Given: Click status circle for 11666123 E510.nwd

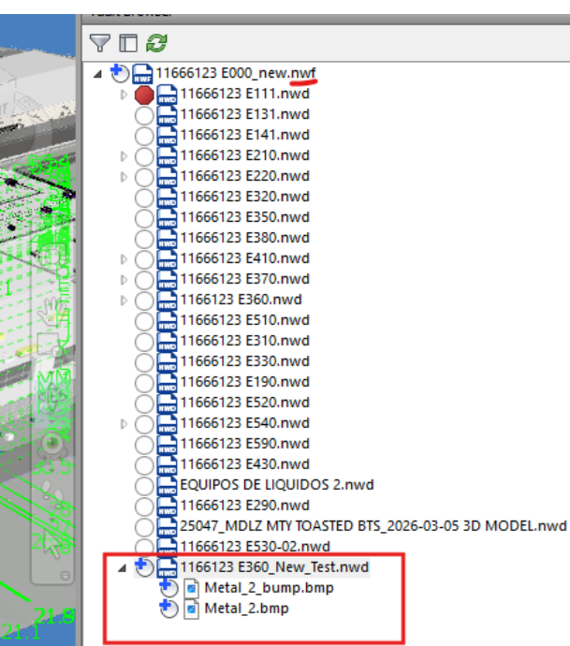Looking at the screenshot, I should (x=144, y=321).
